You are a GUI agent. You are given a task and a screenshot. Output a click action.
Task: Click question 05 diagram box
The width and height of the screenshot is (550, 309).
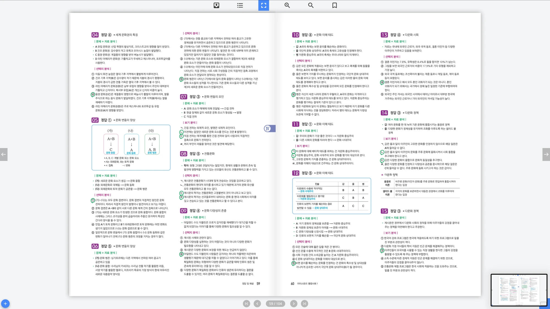[x=131, y=147]
